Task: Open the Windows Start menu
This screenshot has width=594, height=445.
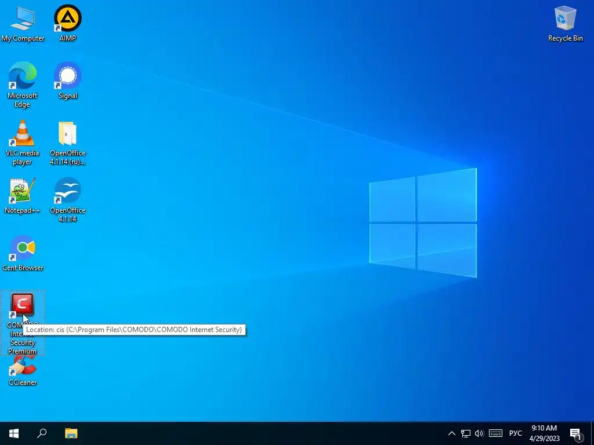Action: (14, 433)
